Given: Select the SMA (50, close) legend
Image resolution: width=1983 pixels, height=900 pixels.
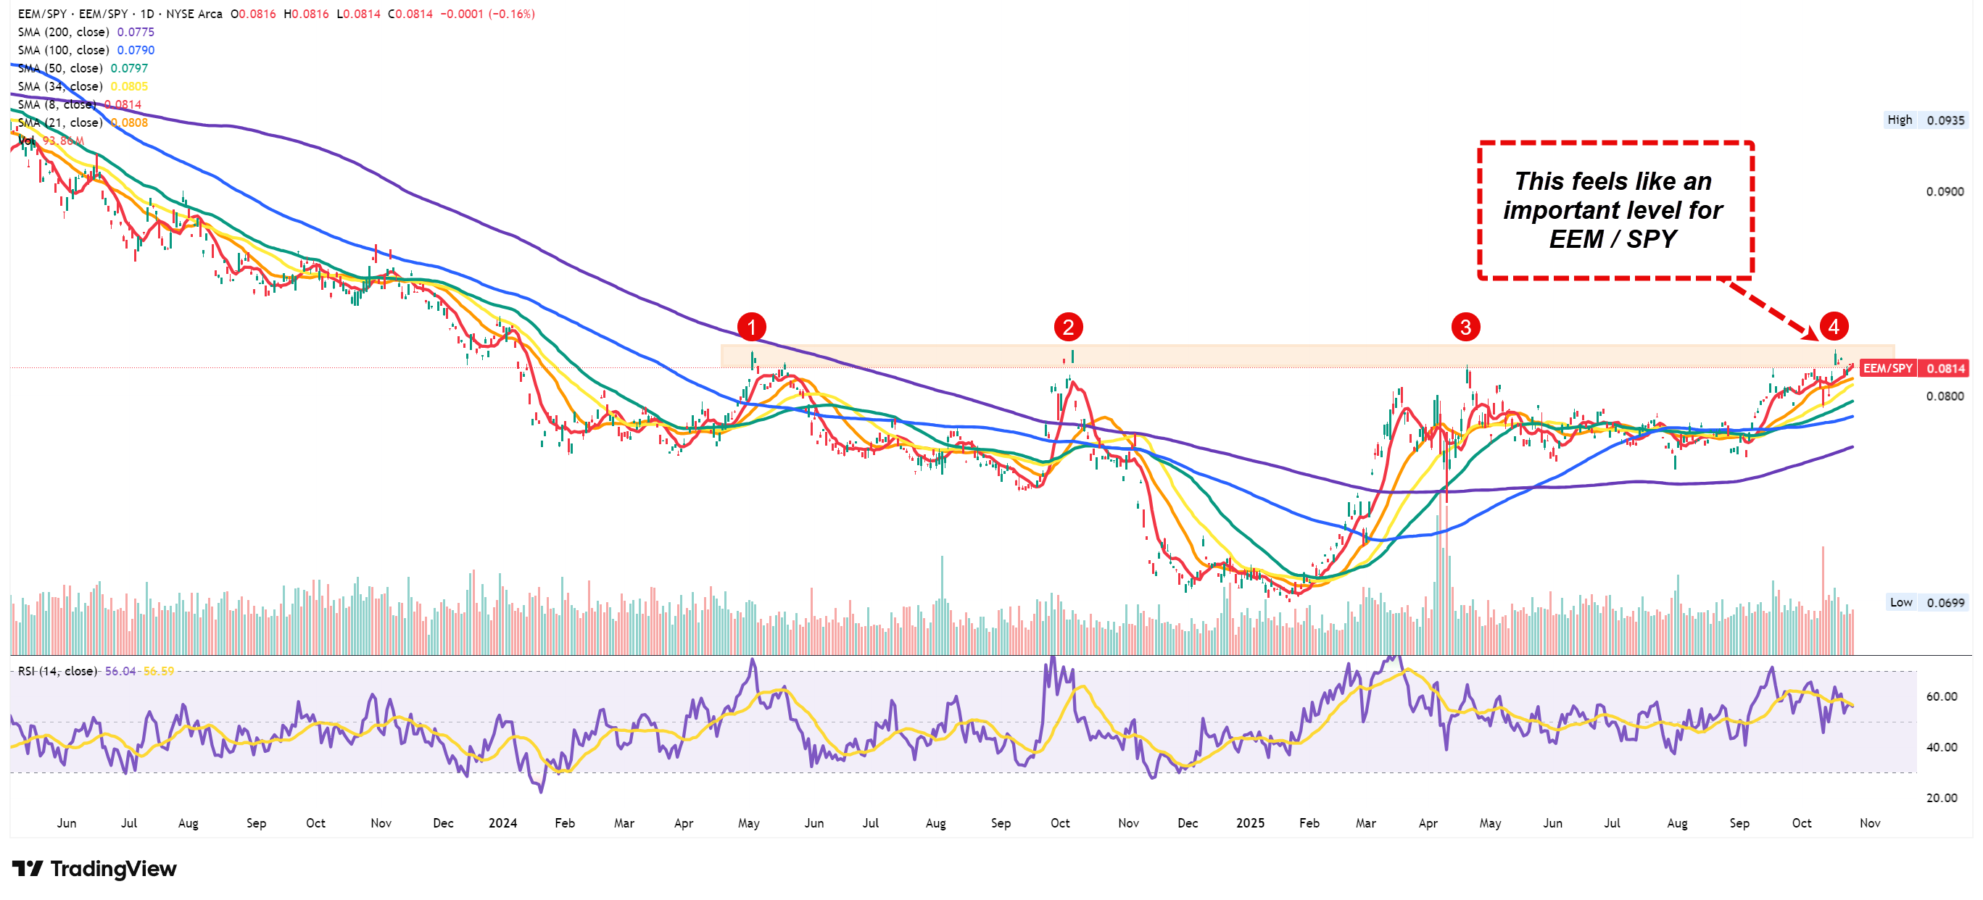Looking at the screenshot, I should coord(60,68).
